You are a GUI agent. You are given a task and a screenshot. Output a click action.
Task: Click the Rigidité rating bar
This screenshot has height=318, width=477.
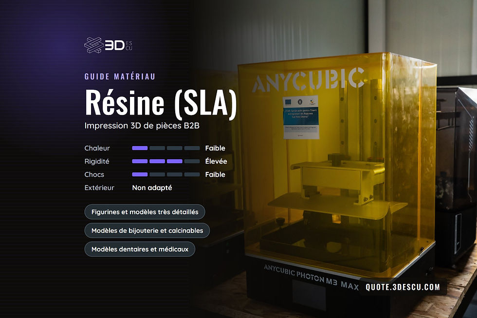[166, 161]
